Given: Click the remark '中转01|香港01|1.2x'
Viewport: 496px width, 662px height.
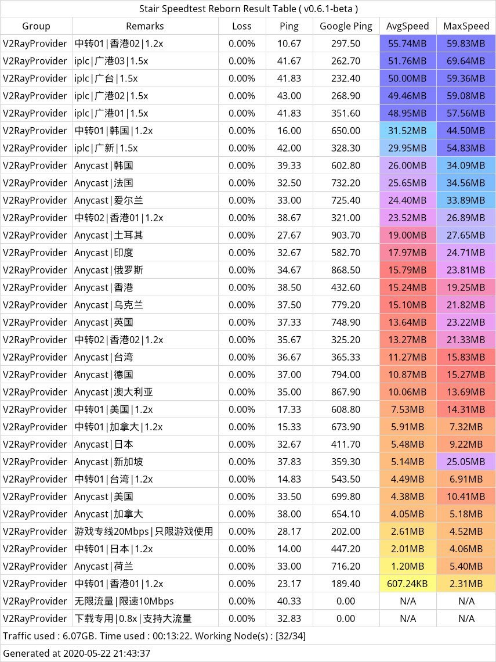Looking at the screenshot, I should coord(119,584).
